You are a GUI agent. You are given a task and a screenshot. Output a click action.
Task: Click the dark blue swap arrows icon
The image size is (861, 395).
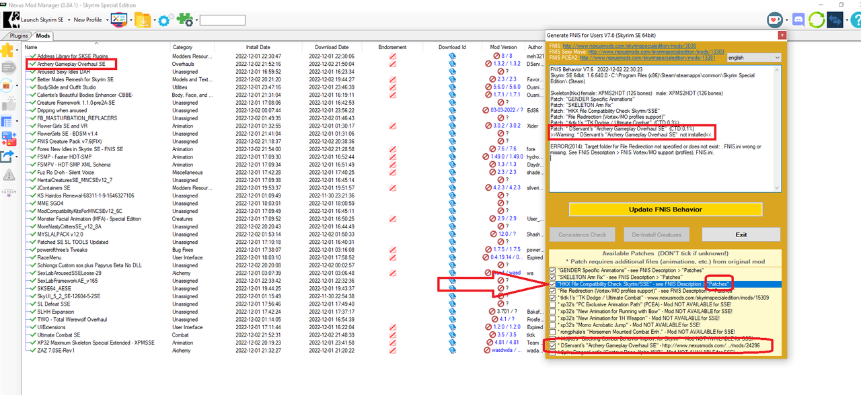coord(835,20)
